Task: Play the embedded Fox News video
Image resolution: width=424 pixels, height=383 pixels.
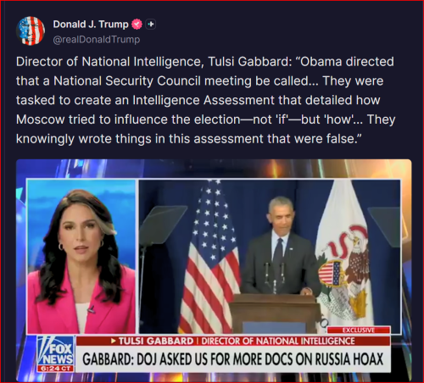Action: pyautogui.click(x=214, y=270)
